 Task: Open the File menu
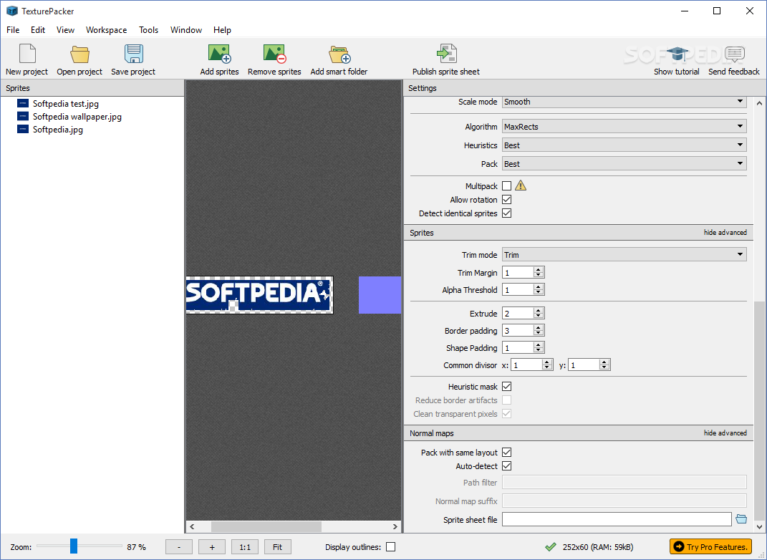tap(13, 30)
